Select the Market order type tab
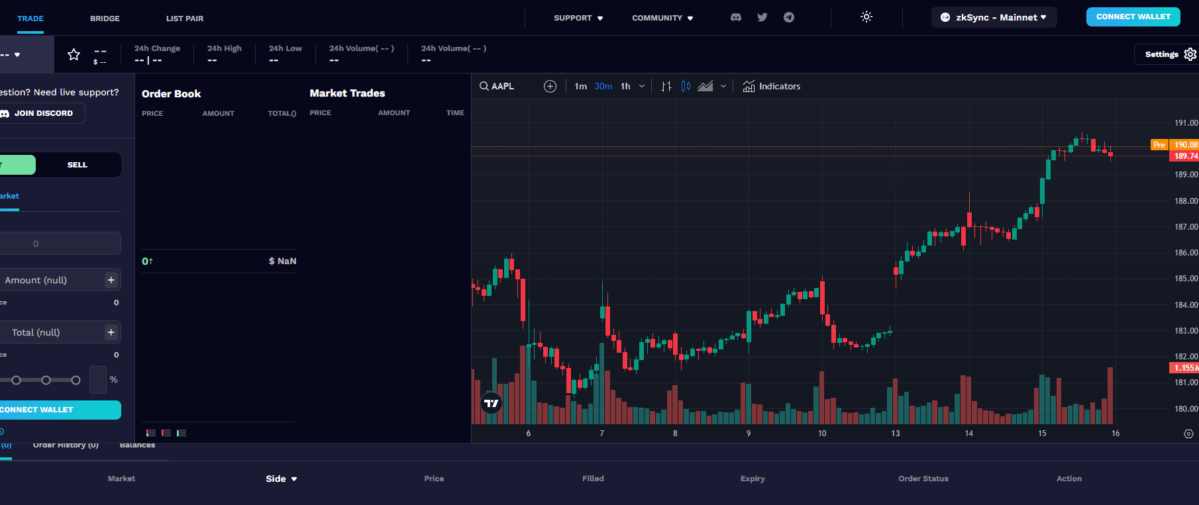1199x505 pixels. coord(9,196)
